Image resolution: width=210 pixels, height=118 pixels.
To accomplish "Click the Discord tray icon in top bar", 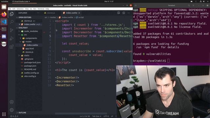I will (192, 1).
